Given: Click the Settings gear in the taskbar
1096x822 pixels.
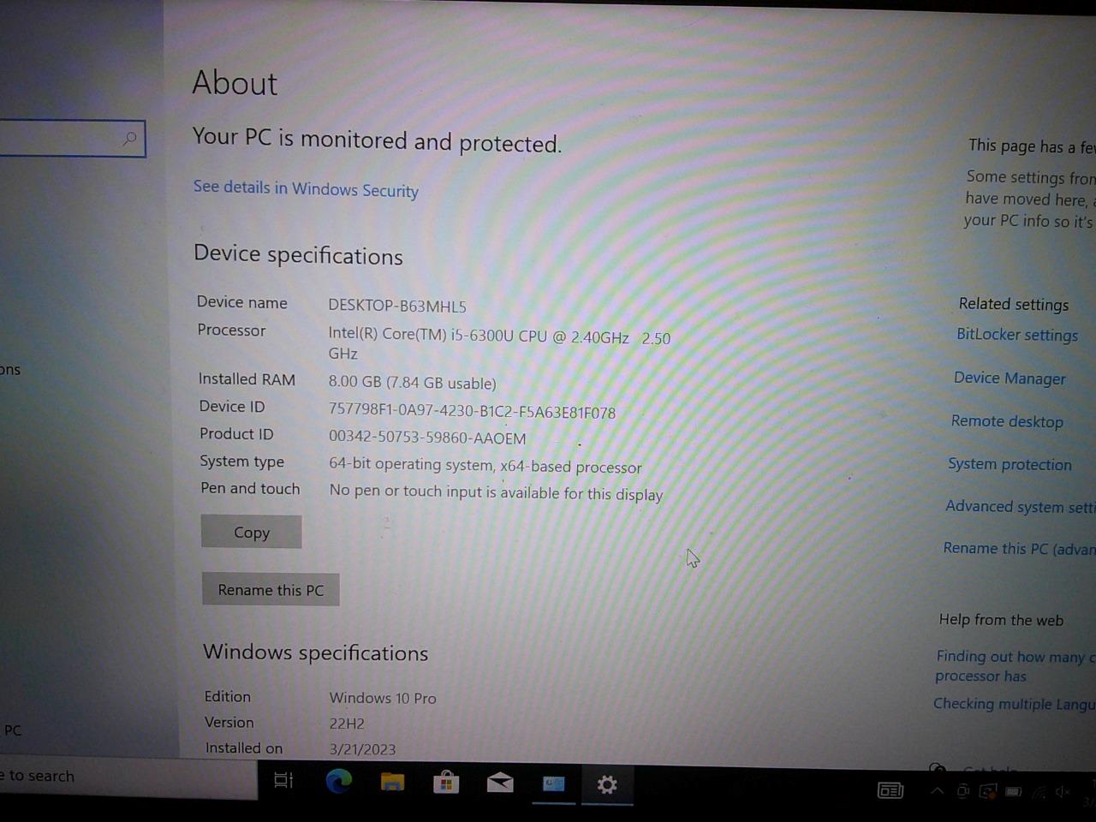Looking at the screenshot, I should click(607, 784).
